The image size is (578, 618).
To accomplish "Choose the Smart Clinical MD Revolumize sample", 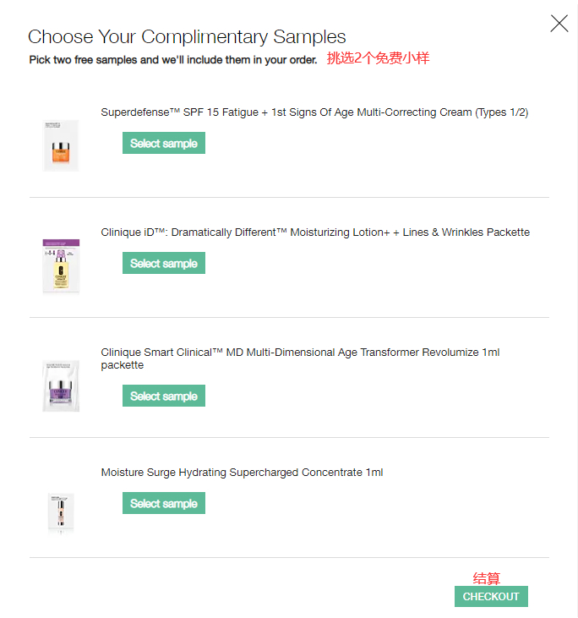I will pos(164,397).
